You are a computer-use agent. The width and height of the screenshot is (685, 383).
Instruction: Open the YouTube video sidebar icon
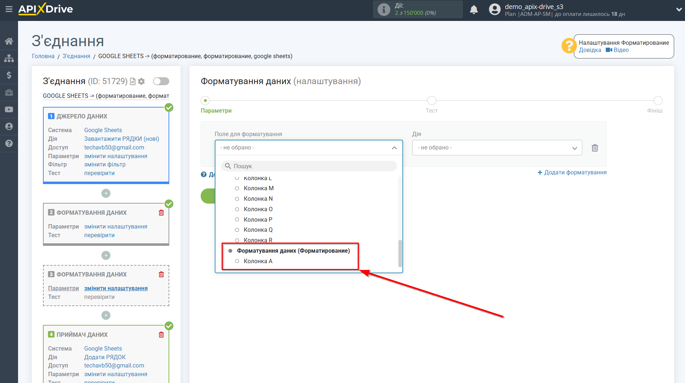9,109
